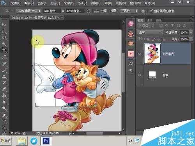Open layer filter type dropdown
The height and width of the screenshot is (146, 195).
[145, 26]
